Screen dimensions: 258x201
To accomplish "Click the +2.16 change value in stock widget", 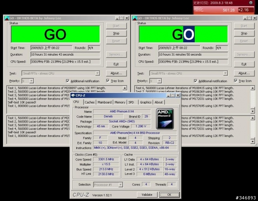I will 246,10.
